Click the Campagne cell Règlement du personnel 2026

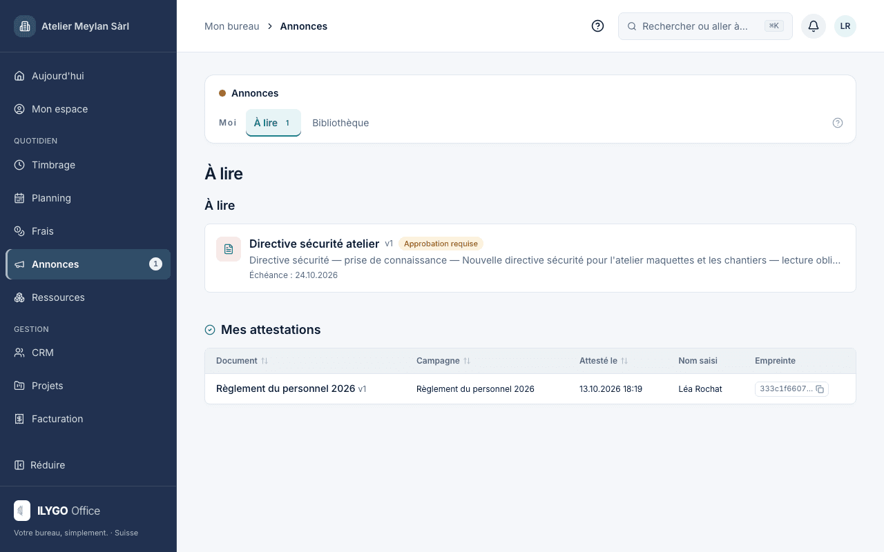tap(475, 389)
